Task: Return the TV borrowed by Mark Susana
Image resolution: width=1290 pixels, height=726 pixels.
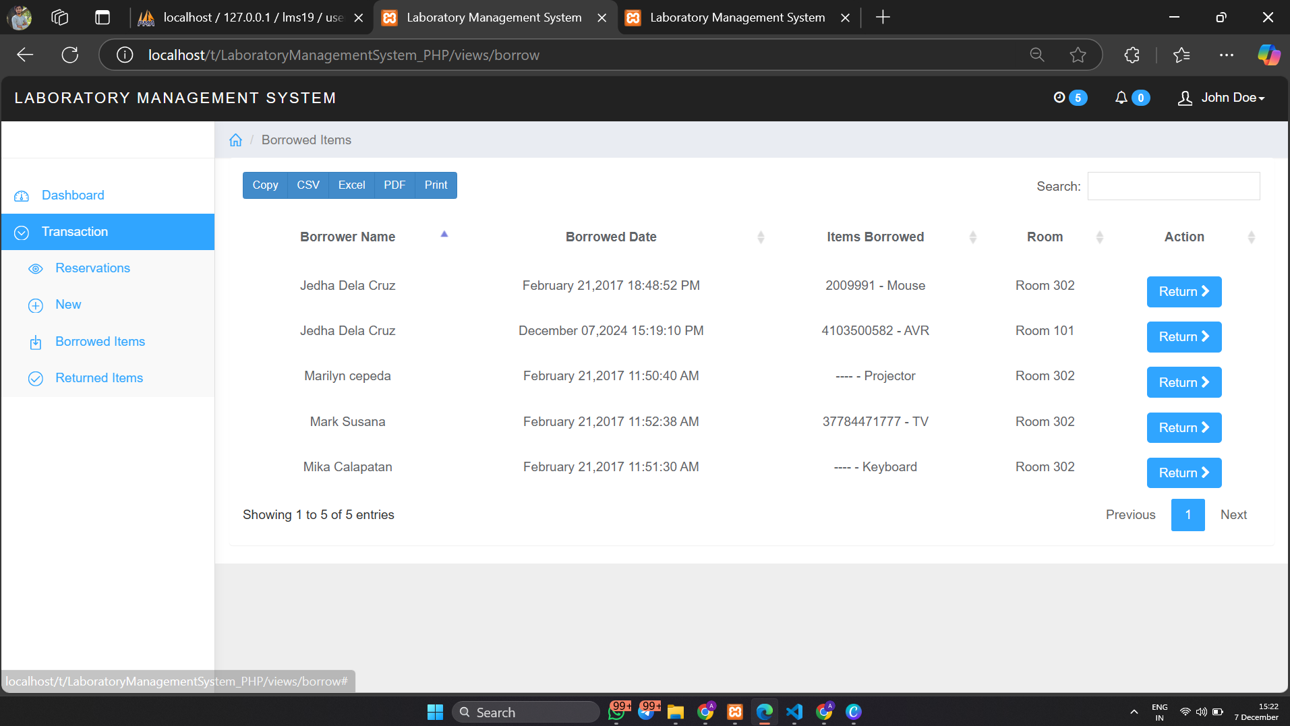Action: click(1183, 427)
